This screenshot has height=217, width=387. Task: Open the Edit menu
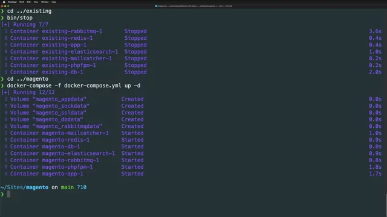coord(29,2)
